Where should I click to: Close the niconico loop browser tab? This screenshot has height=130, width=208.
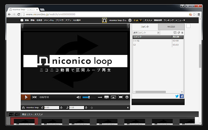(37, 9)
